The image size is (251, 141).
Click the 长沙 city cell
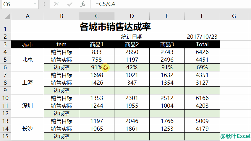tap(27, 129)
